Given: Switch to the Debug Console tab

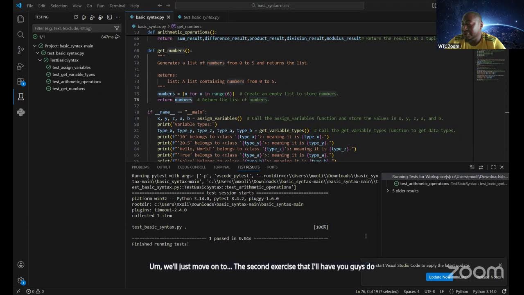Looking at the screenshot, I should coord(192,167).
